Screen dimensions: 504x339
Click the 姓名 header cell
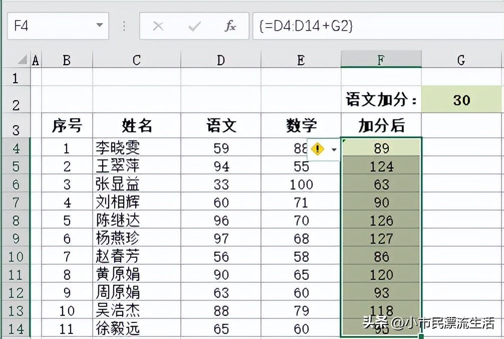click(137, 125)
